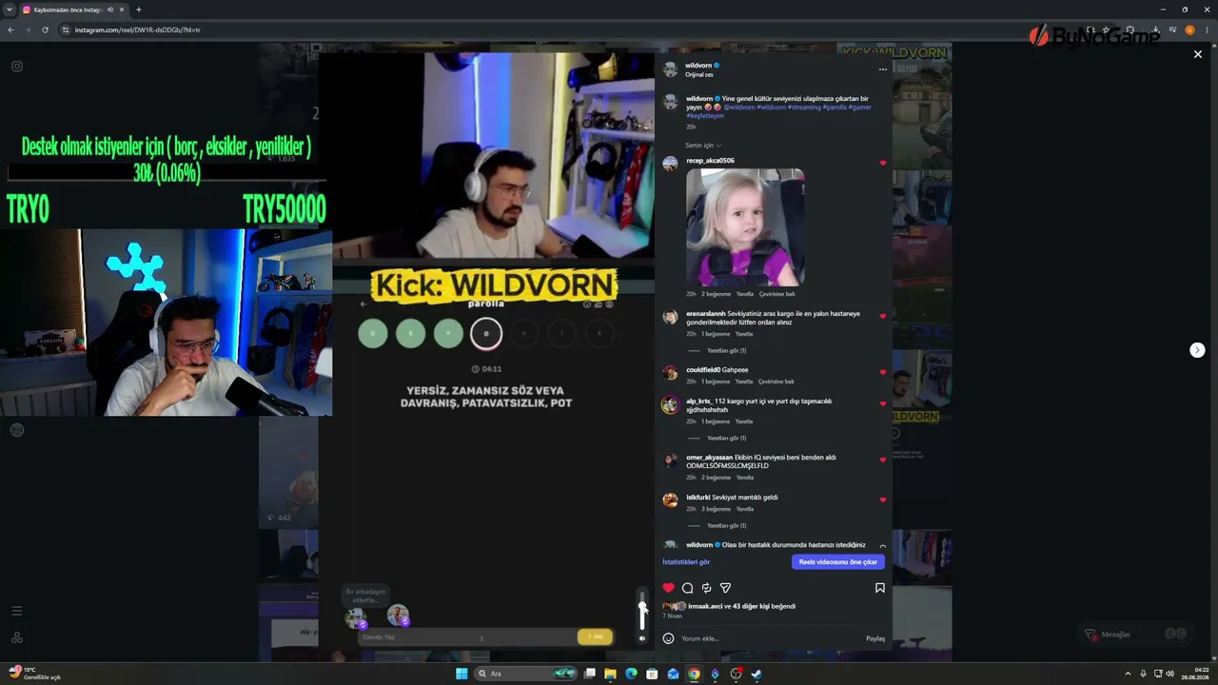Open Microsoft Edge from the taskbar
Screen dimensions: 1218x685
click(631, 674)
